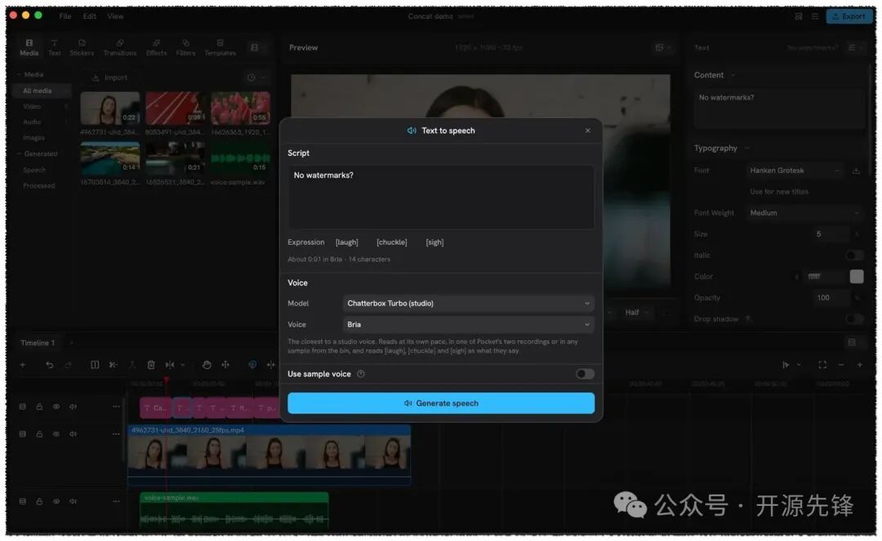Insert the [laugh] expression tag
882x541 pixels.
pyautogui.click(x=346, y=242)
